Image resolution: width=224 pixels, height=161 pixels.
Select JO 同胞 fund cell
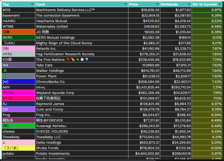point(82,32)
